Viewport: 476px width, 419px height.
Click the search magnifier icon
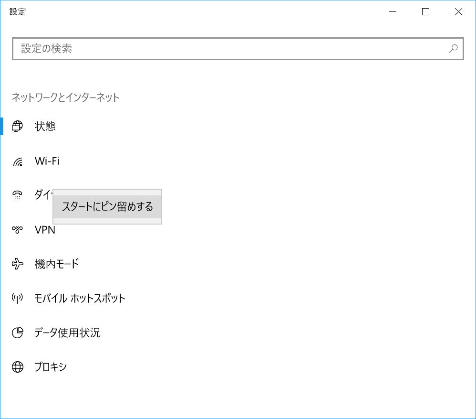pyautogui.click(x=453, y=49)
